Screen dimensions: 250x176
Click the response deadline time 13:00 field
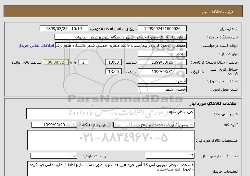tap(114, 62)
